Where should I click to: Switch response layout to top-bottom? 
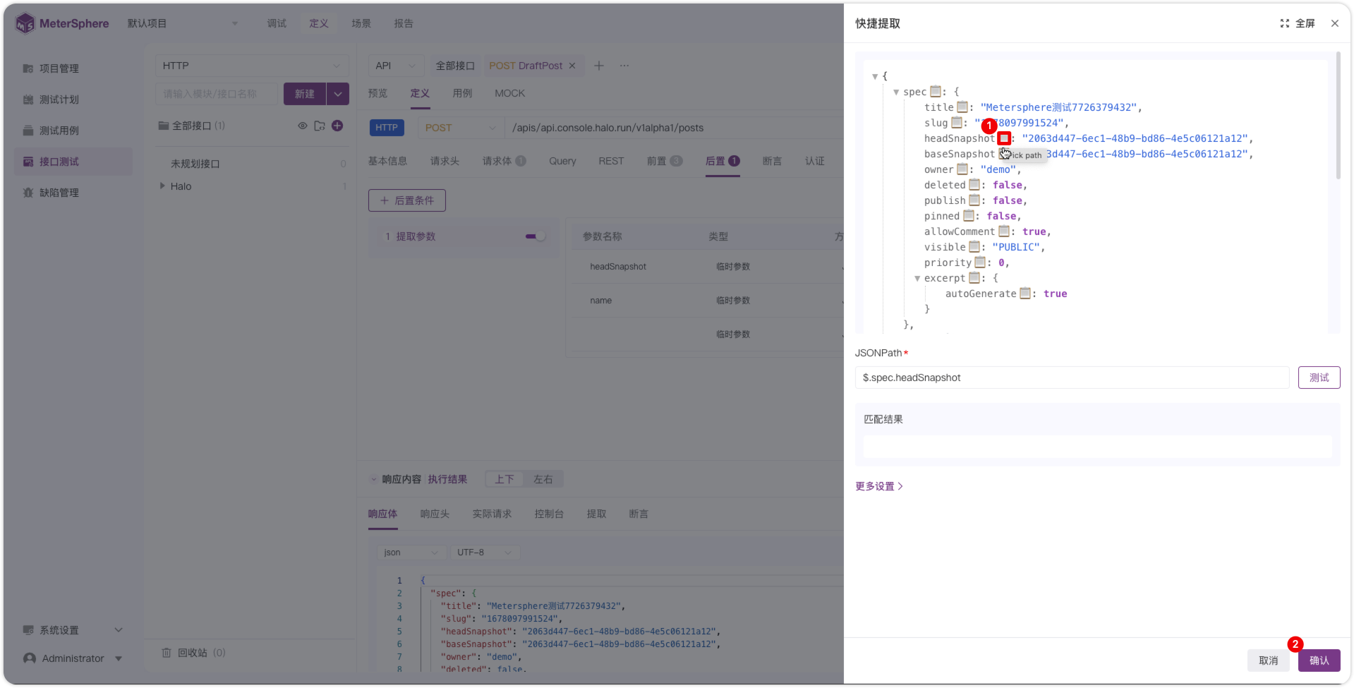504,479
